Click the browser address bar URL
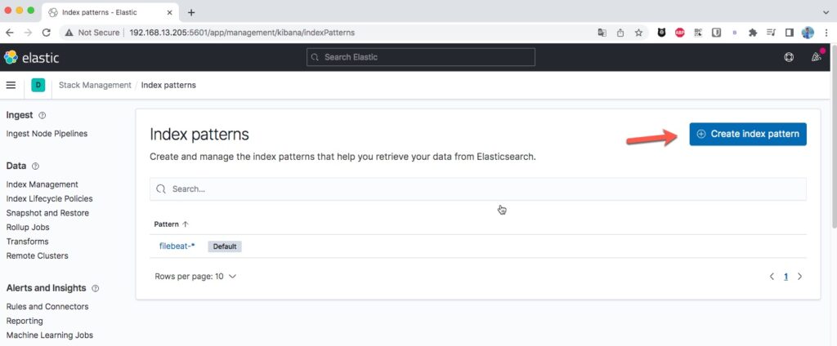 (242, 33)
